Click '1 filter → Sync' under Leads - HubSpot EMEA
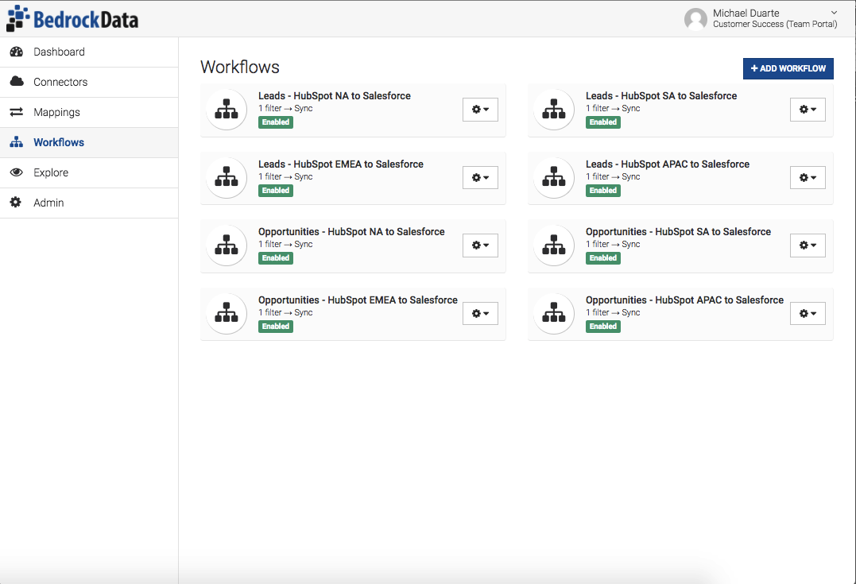 pyautogui.click(x=285, y=177)
